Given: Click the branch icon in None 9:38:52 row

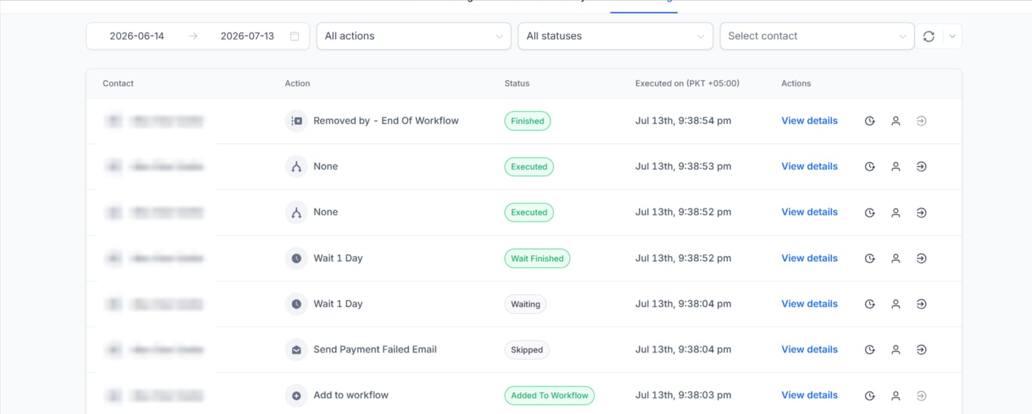Looking at the screenshot, I should [x=296, y=212].
